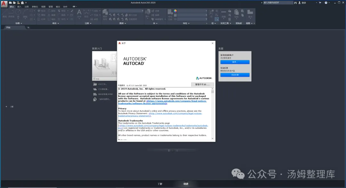The width and height of the screenshot is (346, 188).
Task: Open the Autodesk App Store cart icon
Action: 320,3
